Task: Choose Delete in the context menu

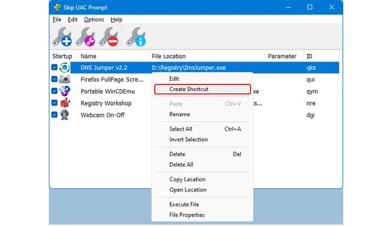Action: point(202,154)
